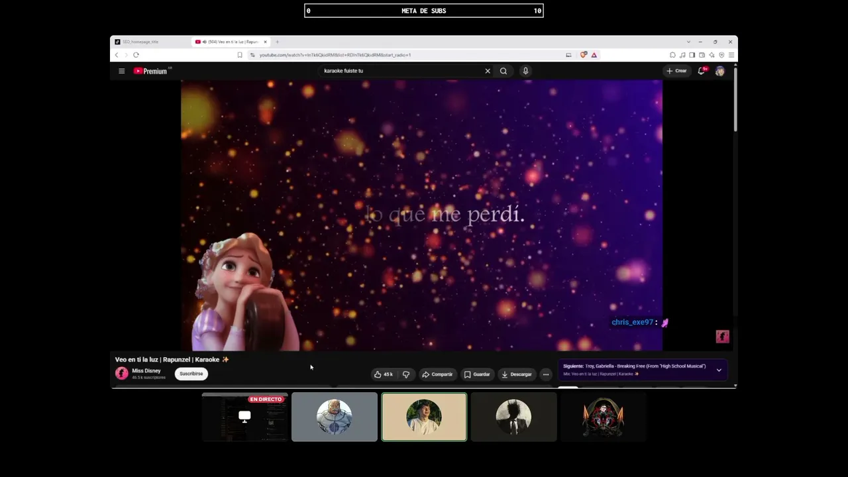Go forward in the browser
The image size is (848, 477).
[126, 55]
